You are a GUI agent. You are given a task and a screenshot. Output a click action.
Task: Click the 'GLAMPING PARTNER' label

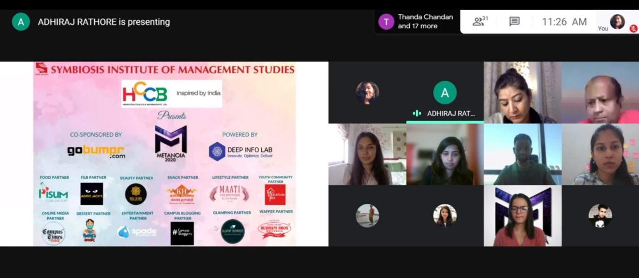232,213
